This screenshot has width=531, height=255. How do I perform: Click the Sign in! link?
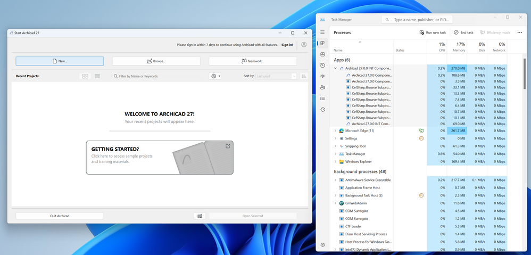(x=287, y=45)
